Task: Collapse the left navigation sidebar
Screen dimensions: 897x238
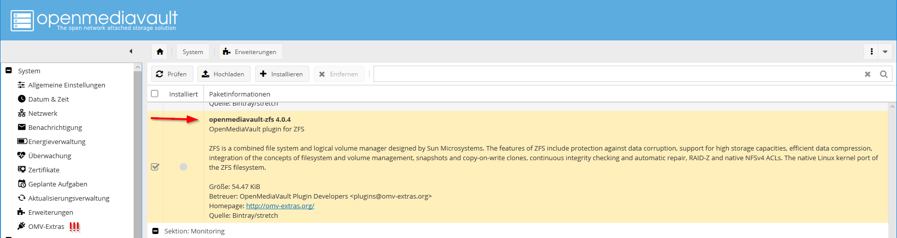Action: (x=131, y=51)
